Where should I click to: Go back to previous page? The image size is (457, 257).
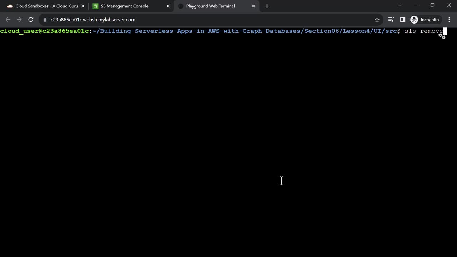point(8,20)
